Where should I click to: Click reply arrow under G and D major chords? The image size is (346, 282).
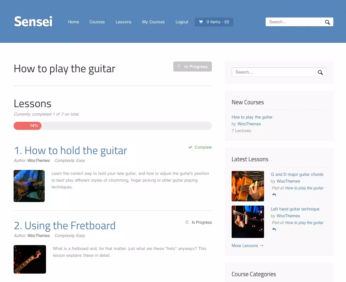274,195
